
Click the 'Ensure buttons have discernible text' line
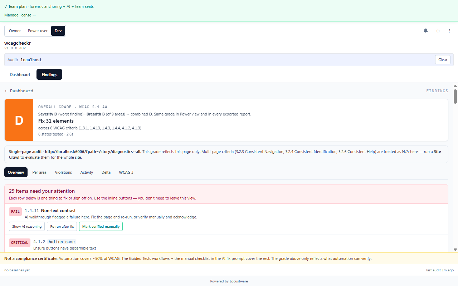tap(64, 248)
